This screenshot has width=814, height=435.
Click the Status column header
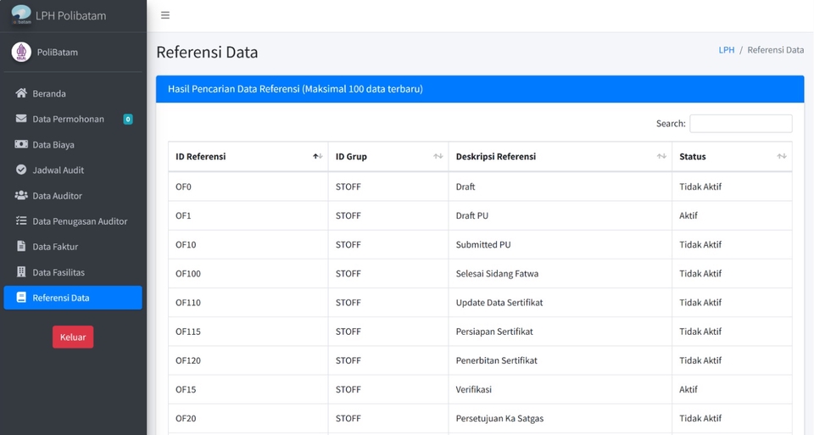[x=732, y=156]
